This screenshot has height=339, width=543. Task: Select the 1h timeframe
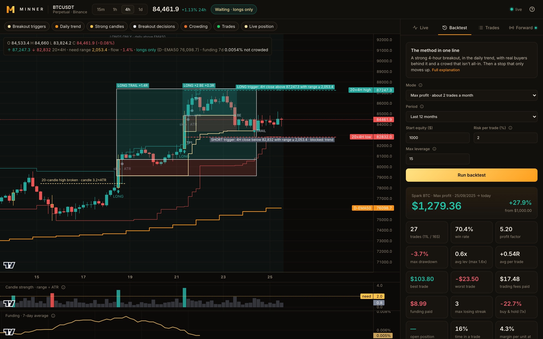[115, 9]
